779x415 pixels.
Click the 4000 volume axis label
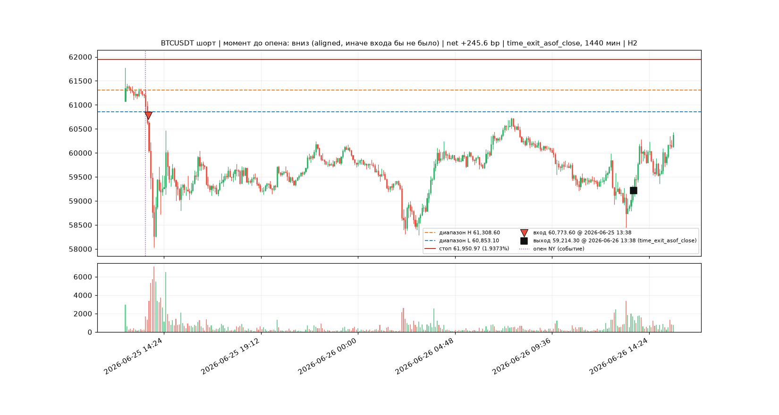(83, 296)
